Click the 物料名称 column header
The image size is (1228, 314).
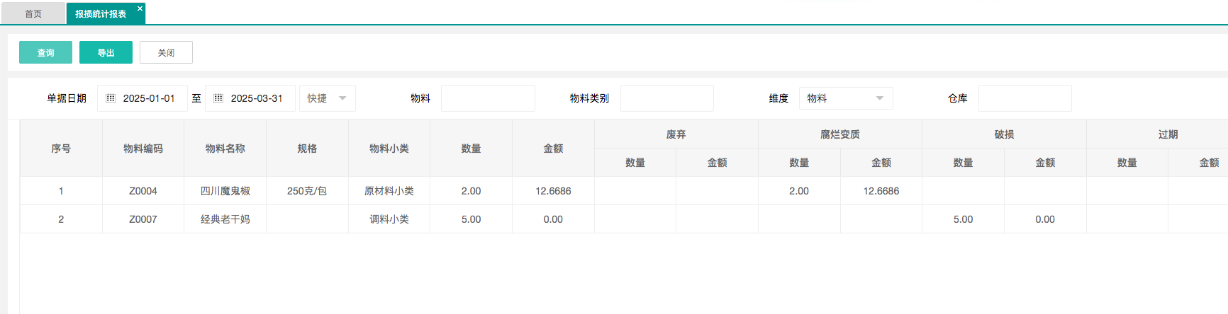coord(225,149)
